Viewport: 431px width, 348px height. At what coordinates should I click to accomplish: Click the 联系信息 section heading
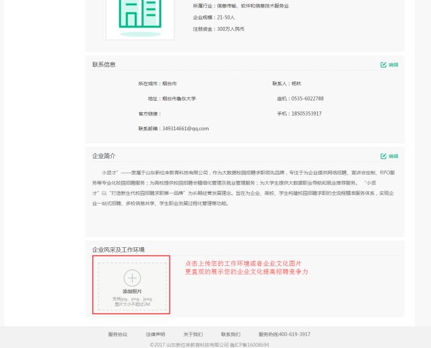tap(104, 64)
